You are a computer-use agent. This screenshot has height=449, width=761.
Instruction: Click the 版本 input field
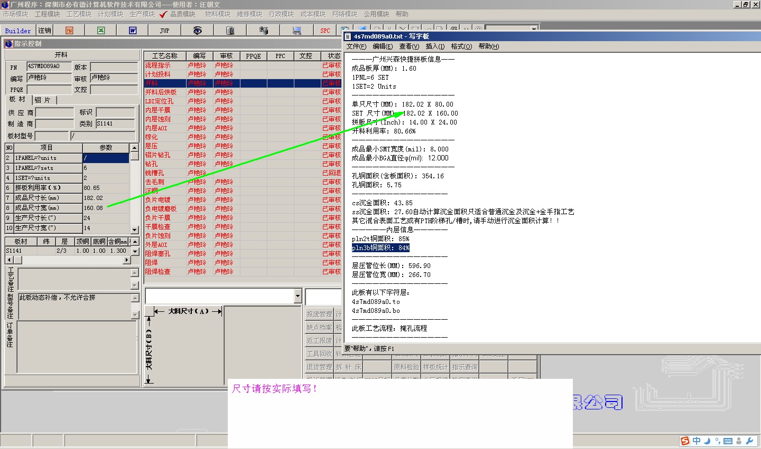[114, 67]
